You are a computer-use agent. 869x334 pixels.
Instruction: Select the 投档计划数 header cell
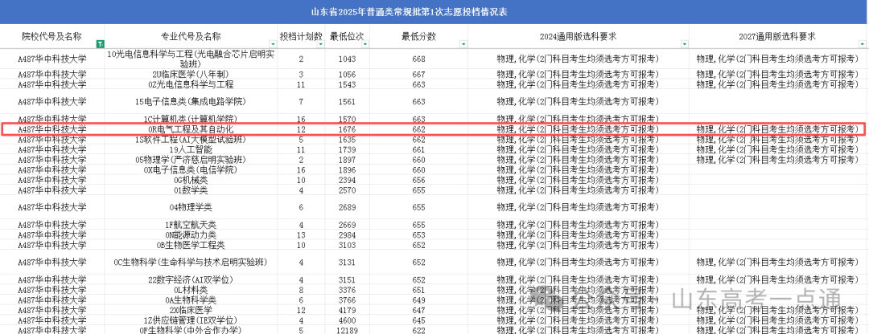(300, 37)
